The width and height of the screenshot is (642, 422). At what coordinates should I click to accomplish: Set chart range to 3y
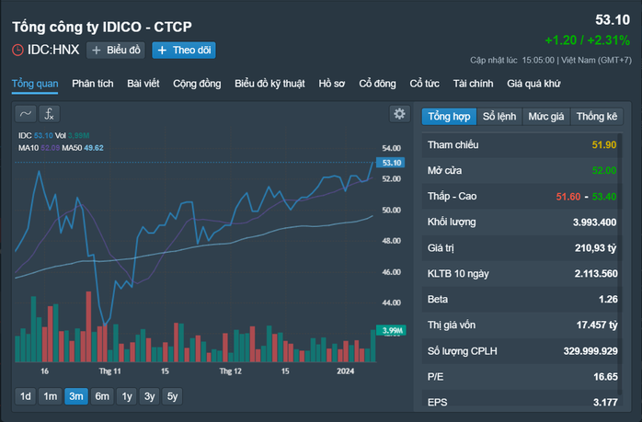(149, 396)
